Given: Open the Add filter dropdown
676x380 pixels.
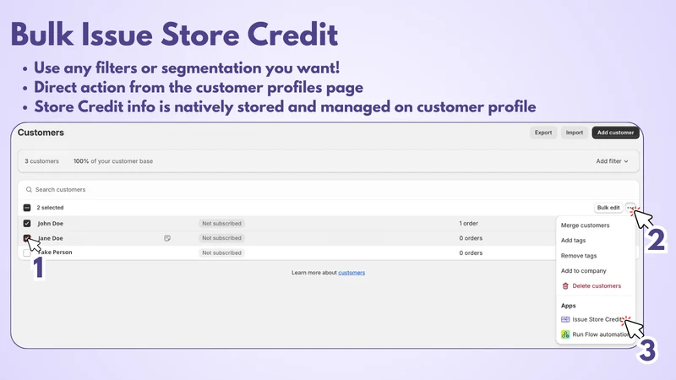Looking at the screenshot, I should click(x=612, y=161).
